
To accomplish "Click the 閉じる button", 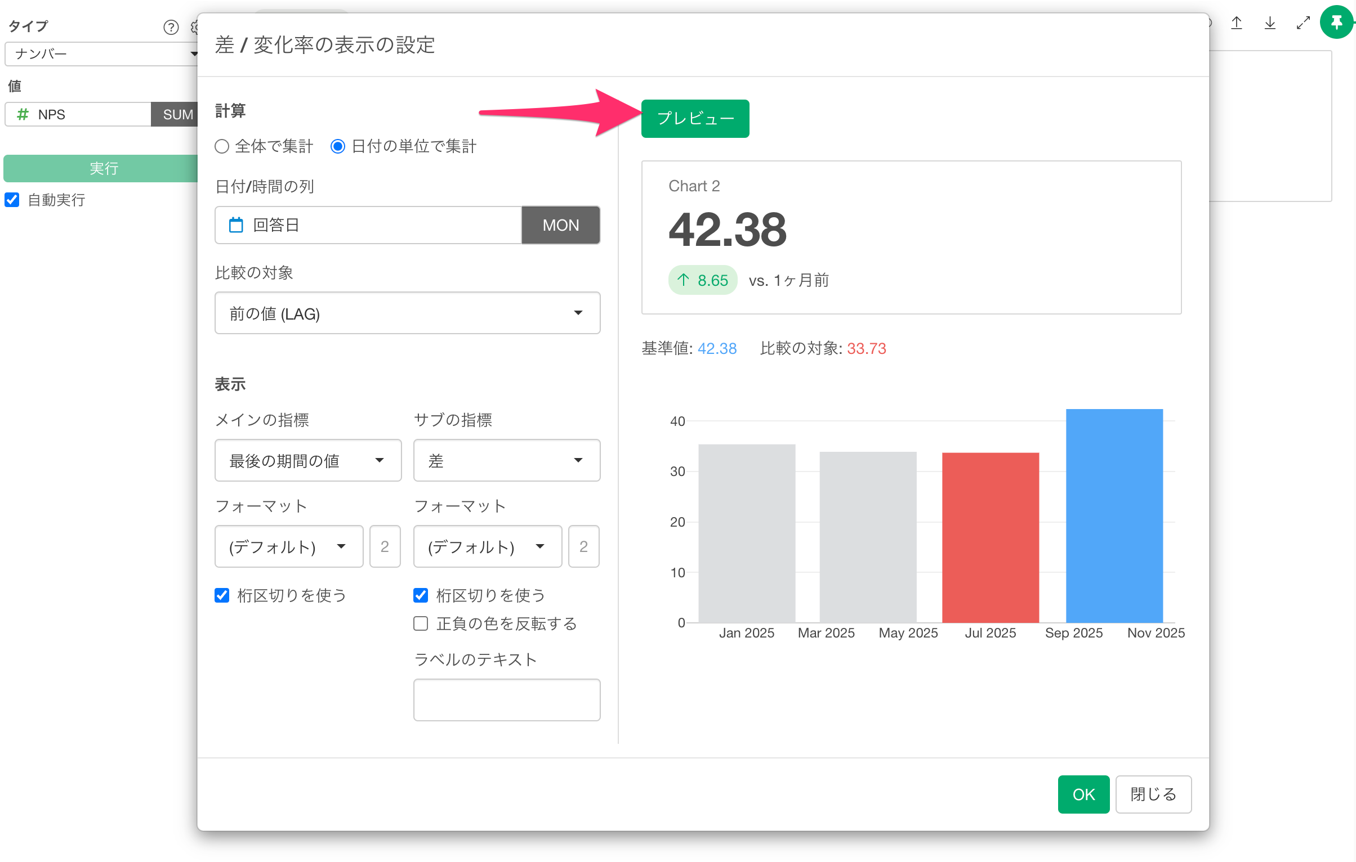I will pos(1153,794).
